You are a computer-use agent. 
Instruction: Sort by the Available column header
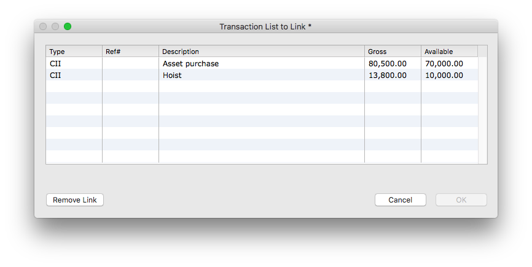(450, 52)
